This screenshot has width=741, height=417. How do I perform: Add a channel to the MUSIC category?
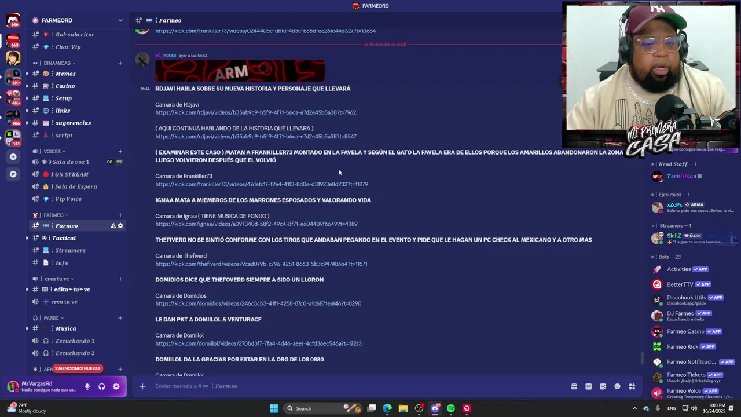(x=120, y=318)
